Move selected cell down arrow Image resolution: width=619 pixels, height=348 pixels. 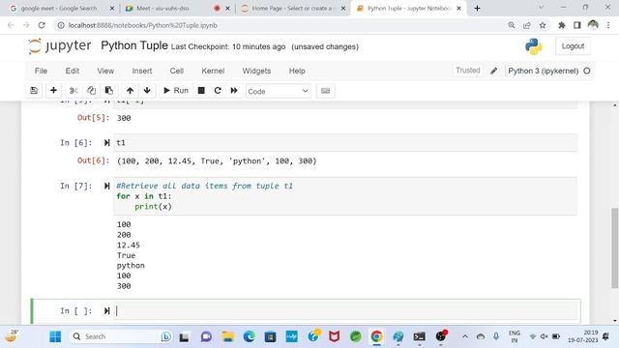coord(147,91)
